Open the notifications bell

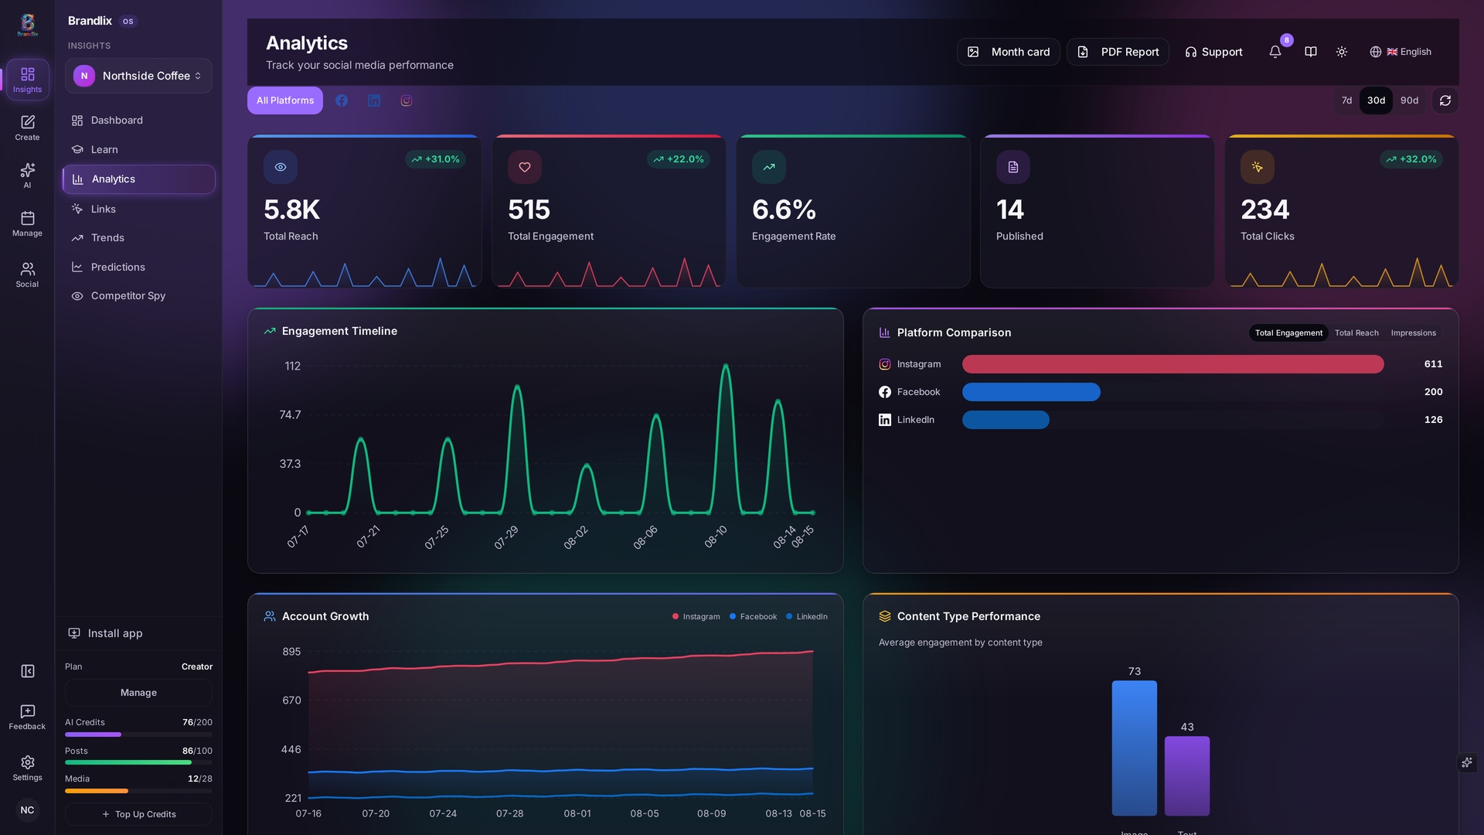click(1275, 52)
